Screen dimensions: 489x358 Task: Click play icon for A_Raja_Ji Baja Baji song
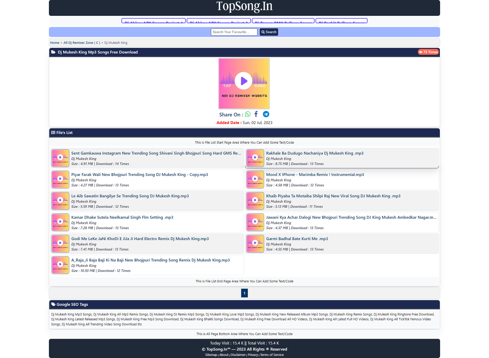[x=60, y=265]
